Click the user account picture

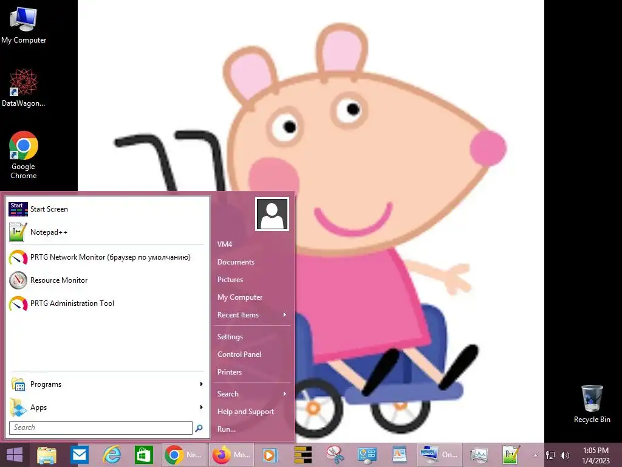[272, 215]
